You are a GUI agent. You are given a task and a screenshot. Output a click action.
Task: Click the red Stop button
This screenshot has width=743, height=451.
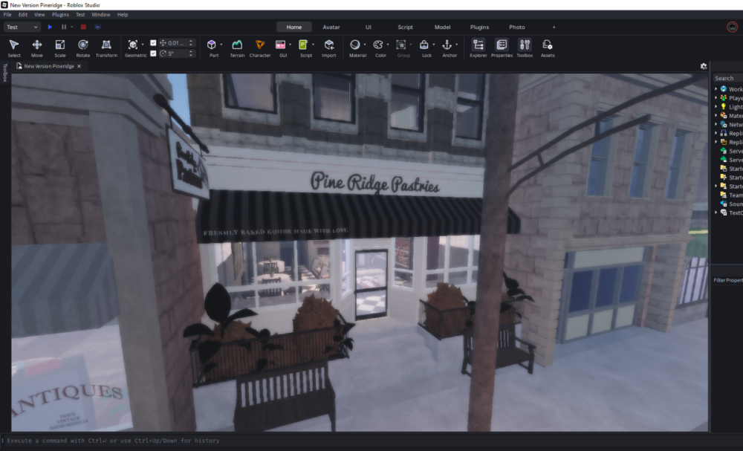click(83, 27)
